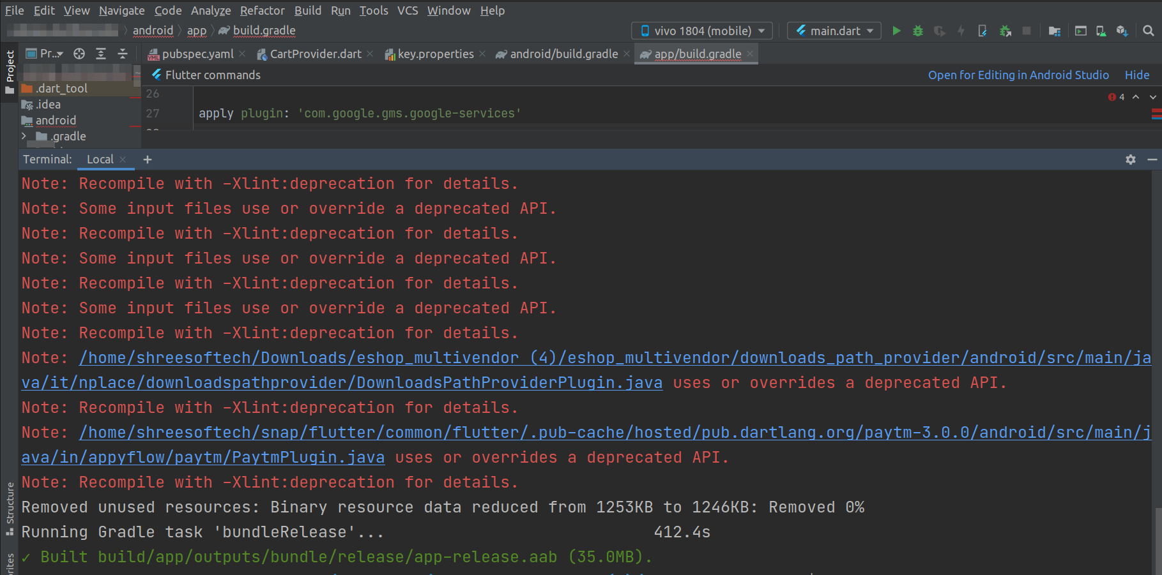Click the apply plugin google-services code line
This screenshot has height=575, width=1162.
coord(360,113)
